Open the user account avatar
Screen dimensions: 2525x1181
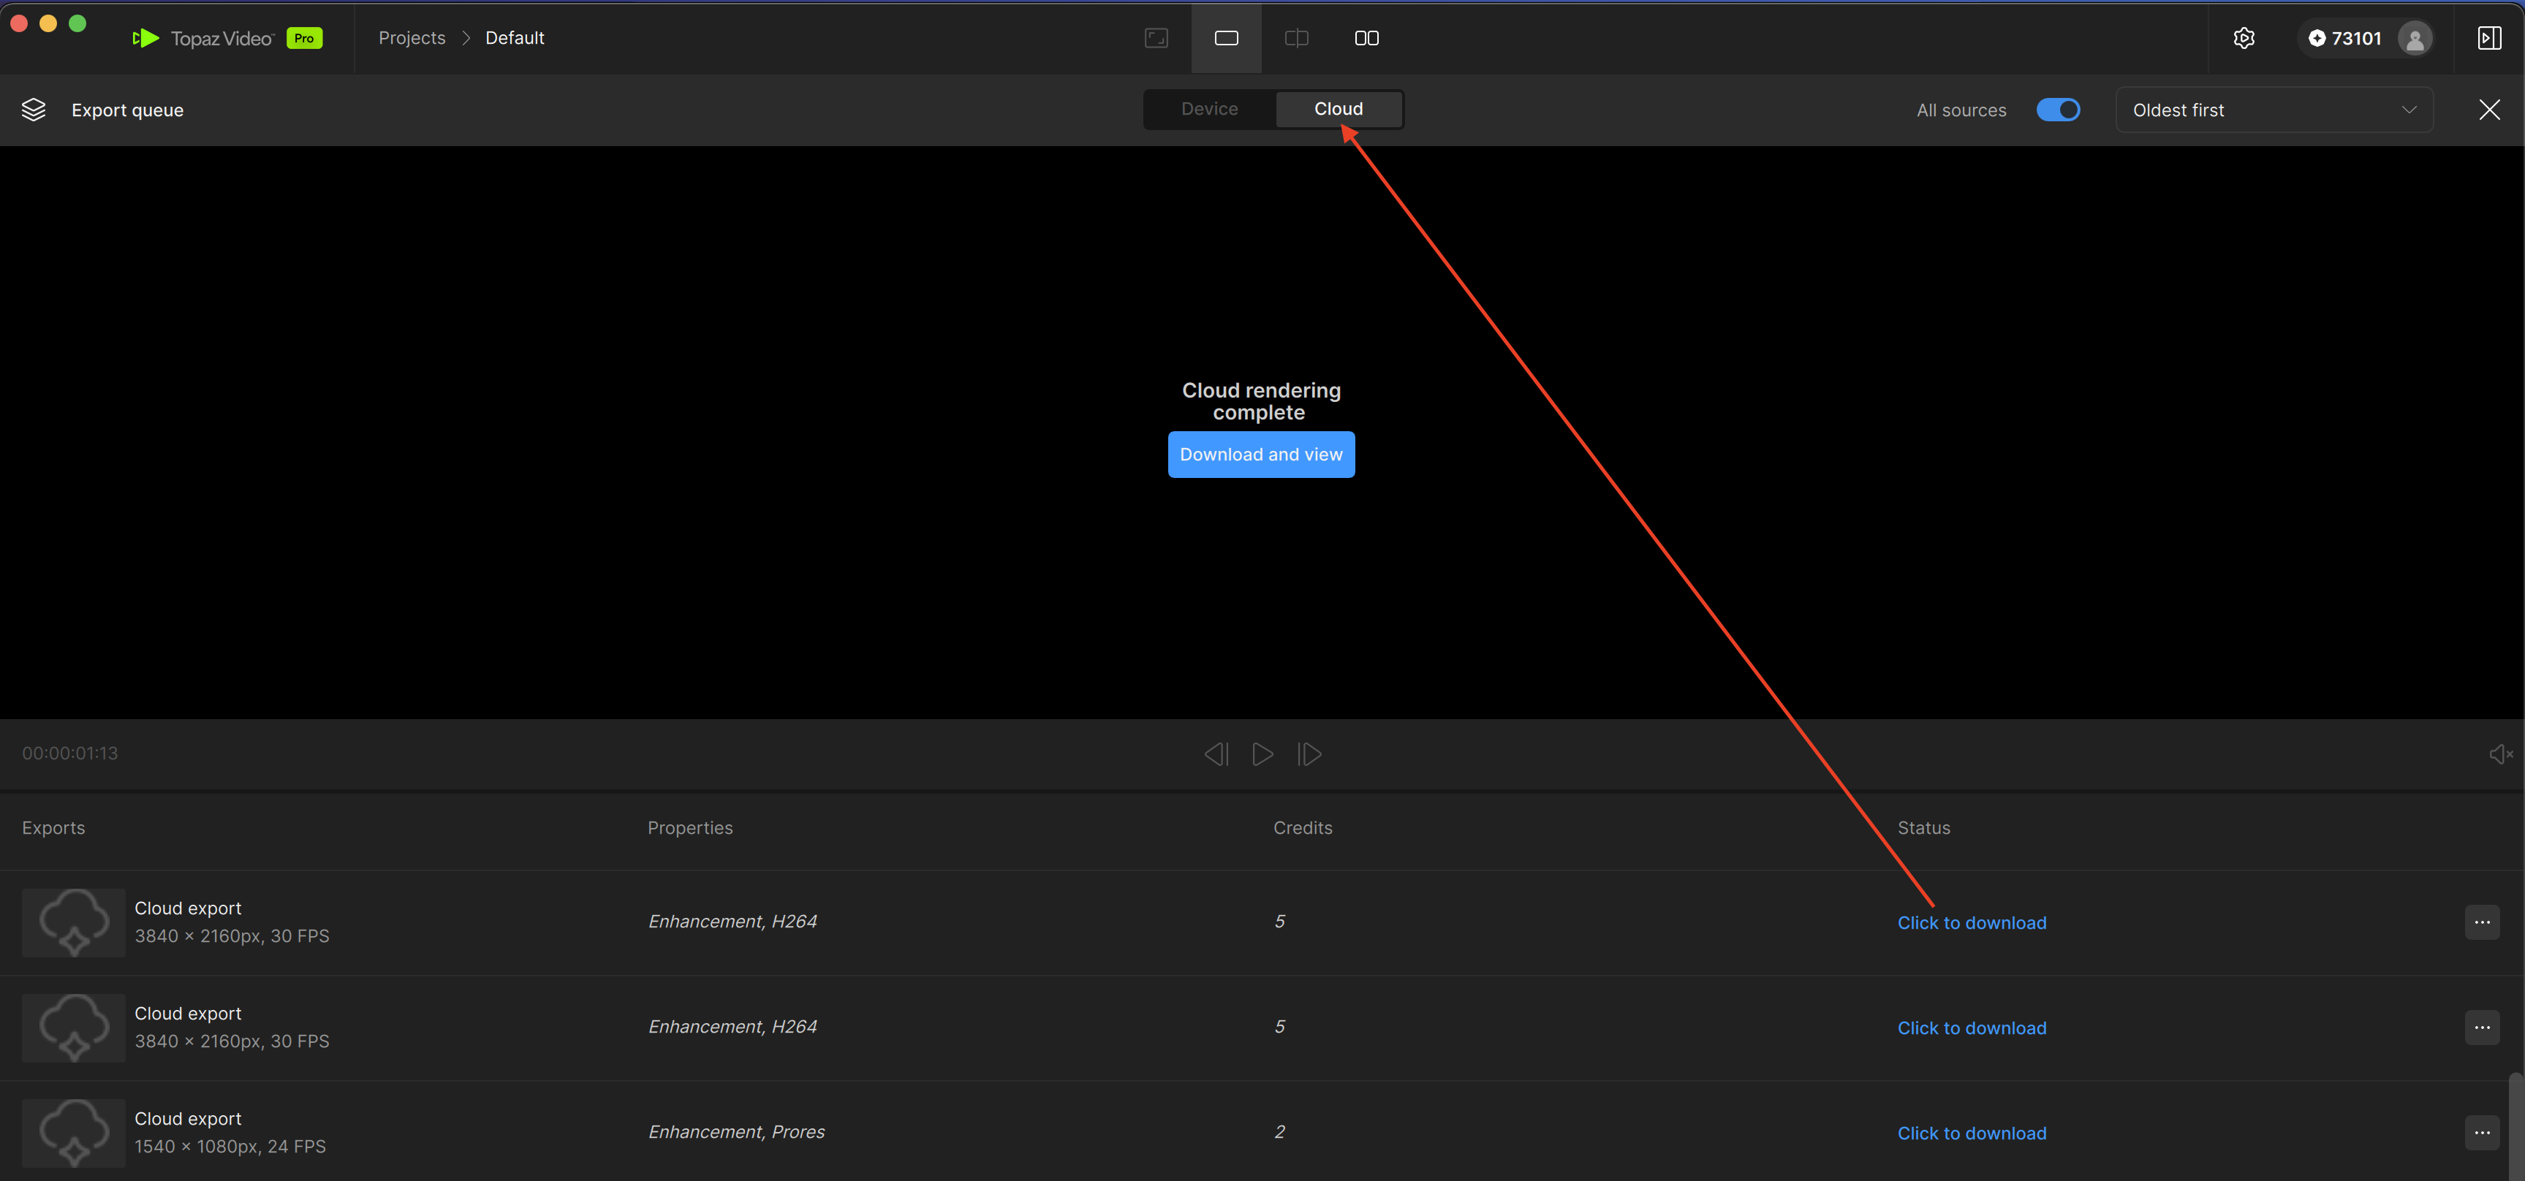2414,38
